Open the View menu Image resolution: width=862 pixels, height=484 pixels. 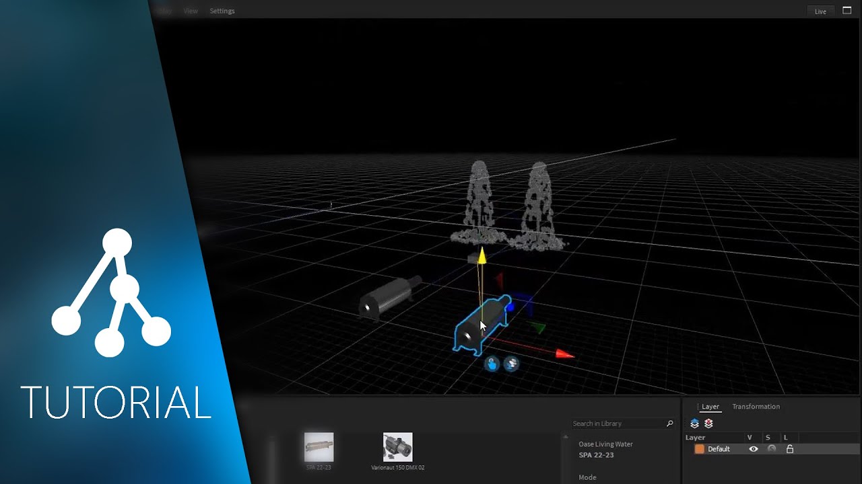pos(191,11)
